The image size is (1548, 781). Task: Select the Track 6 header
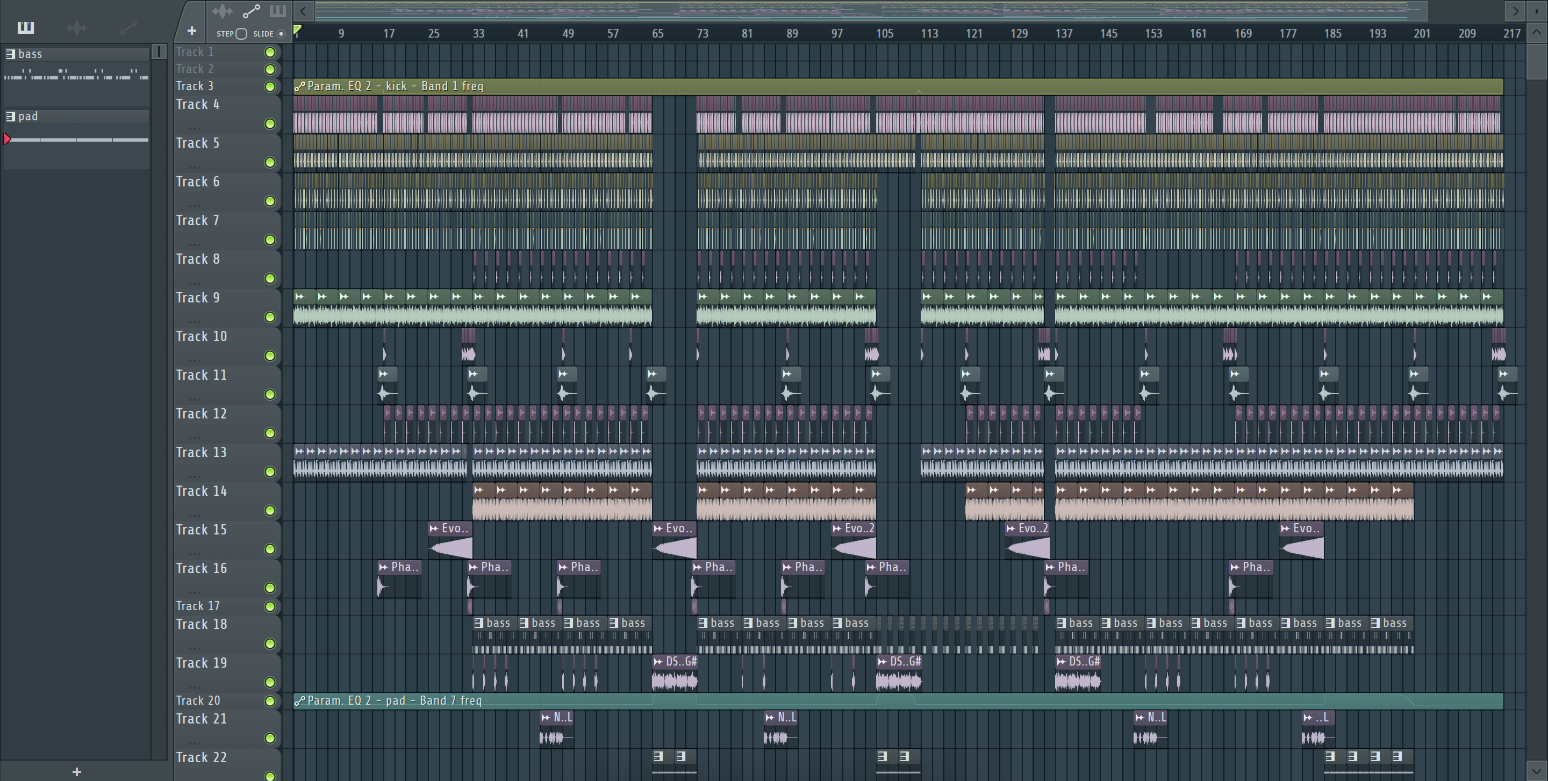[227, 192]
